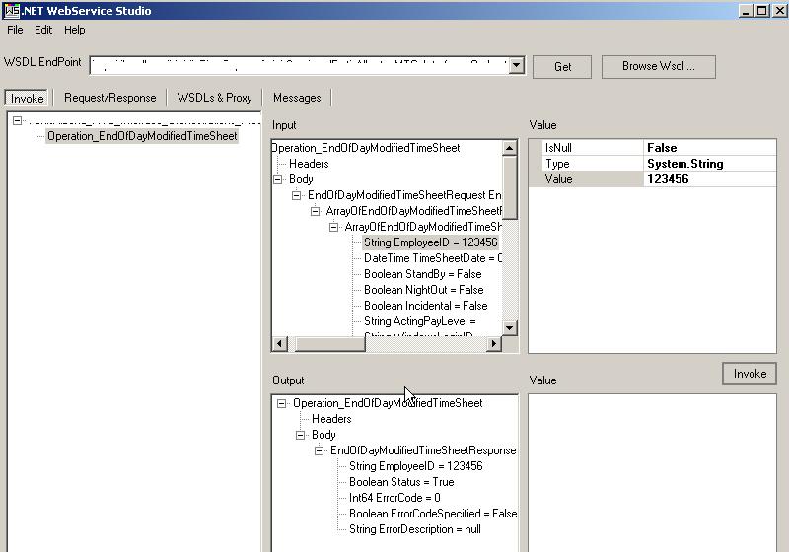The image size is (789, 552).
Task: Click the Browse Wsdl button
Action: point(658,66)
